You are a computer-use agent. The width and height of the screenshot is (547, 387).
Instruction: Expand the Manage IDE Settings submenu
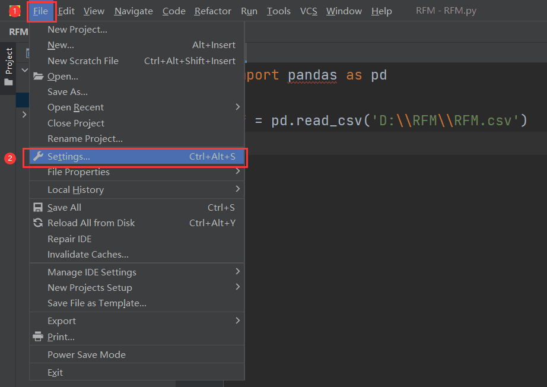237,272
